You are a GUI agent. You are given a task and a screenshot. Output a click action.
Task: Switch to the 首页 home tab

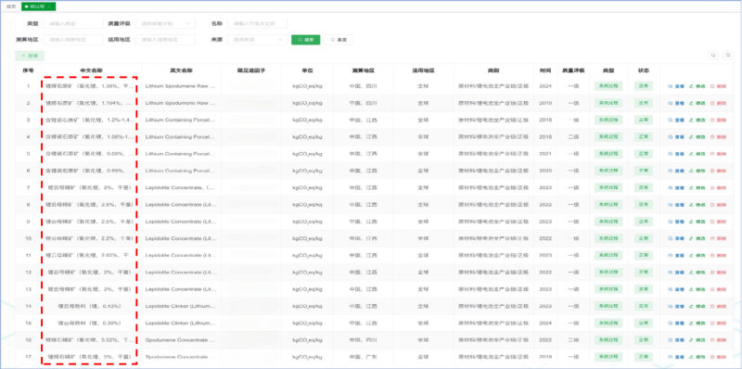11,6
